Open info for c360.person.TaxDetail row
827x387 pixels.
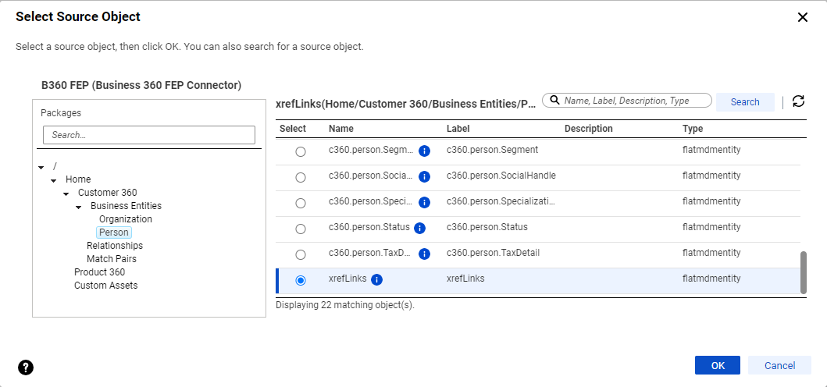(424, 254)
